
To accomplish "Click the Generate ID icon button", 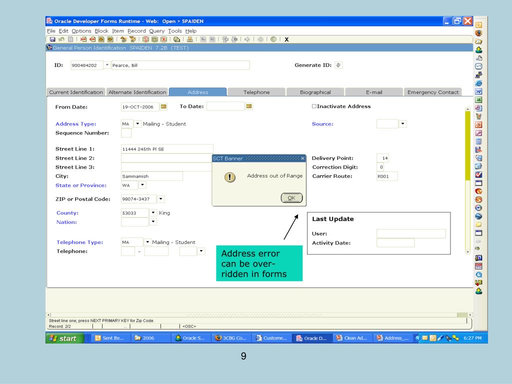I will point(338,65).
